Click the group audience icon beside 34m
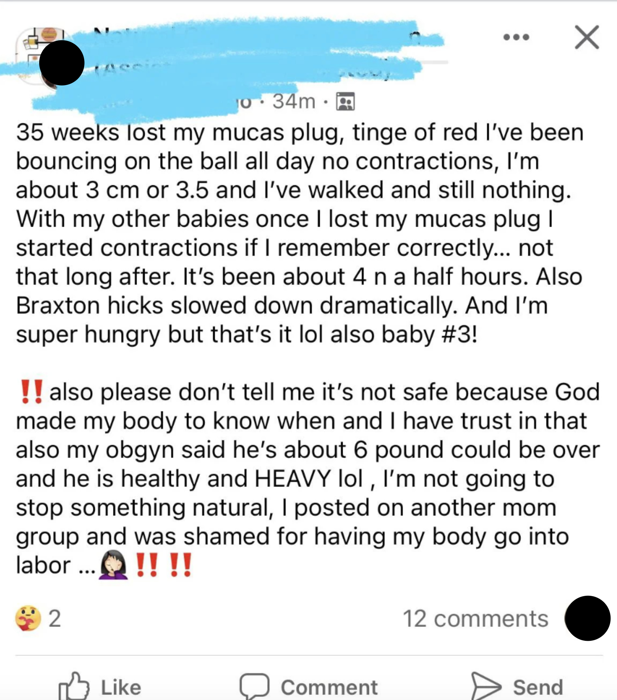This screenshot has width=617, height=700. coord(345,102)
